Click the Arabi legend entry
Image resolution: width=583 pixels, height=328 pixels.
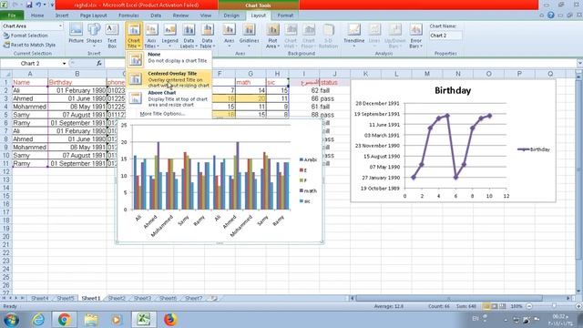click(308, 159)
